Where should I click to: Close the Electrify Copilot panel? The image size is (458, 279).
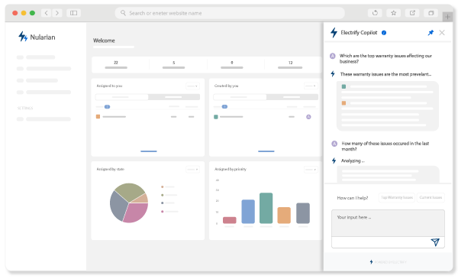click(x=442, y=33)
